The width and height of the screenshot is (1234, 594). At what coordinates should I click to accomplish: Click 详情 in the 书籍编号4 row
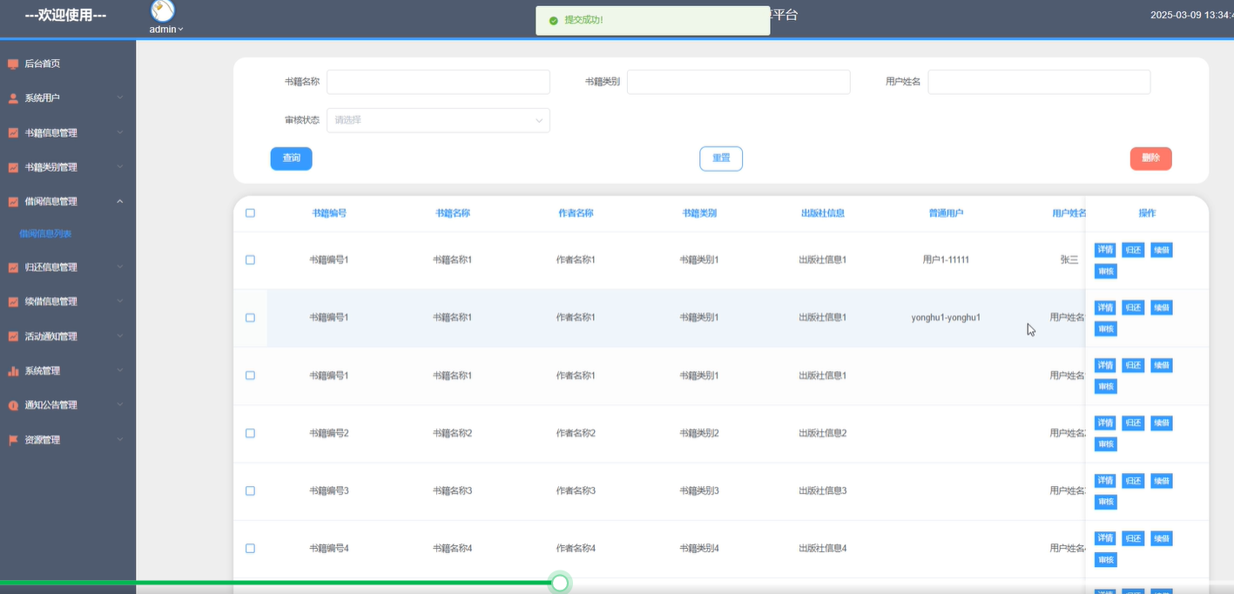[x=1105, y=538]
